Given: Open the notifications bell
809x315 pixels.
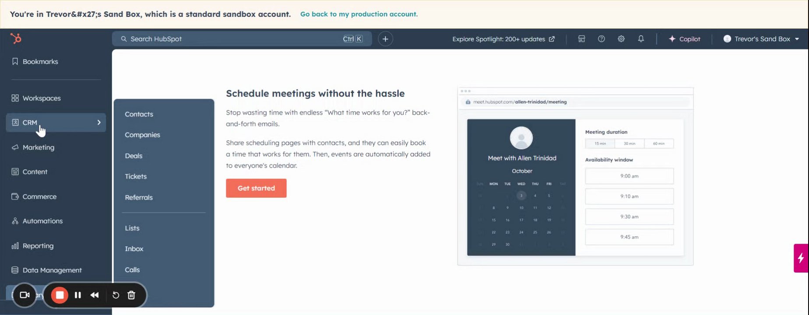Looking at the screenshot, I should (641, 39).
